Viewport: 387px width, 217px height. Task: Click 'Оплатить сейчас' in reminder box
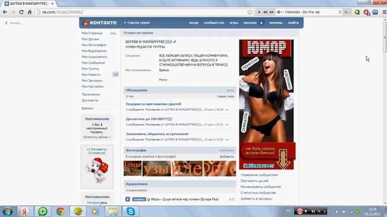click(x=97, y=137)
